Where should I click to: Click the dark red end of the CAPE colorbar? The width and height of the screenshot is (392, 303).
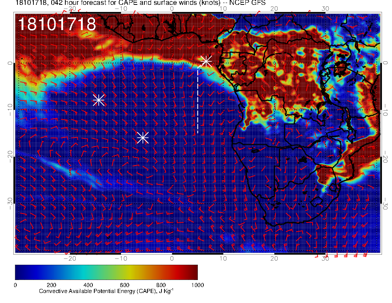click(x=193, y=272)
